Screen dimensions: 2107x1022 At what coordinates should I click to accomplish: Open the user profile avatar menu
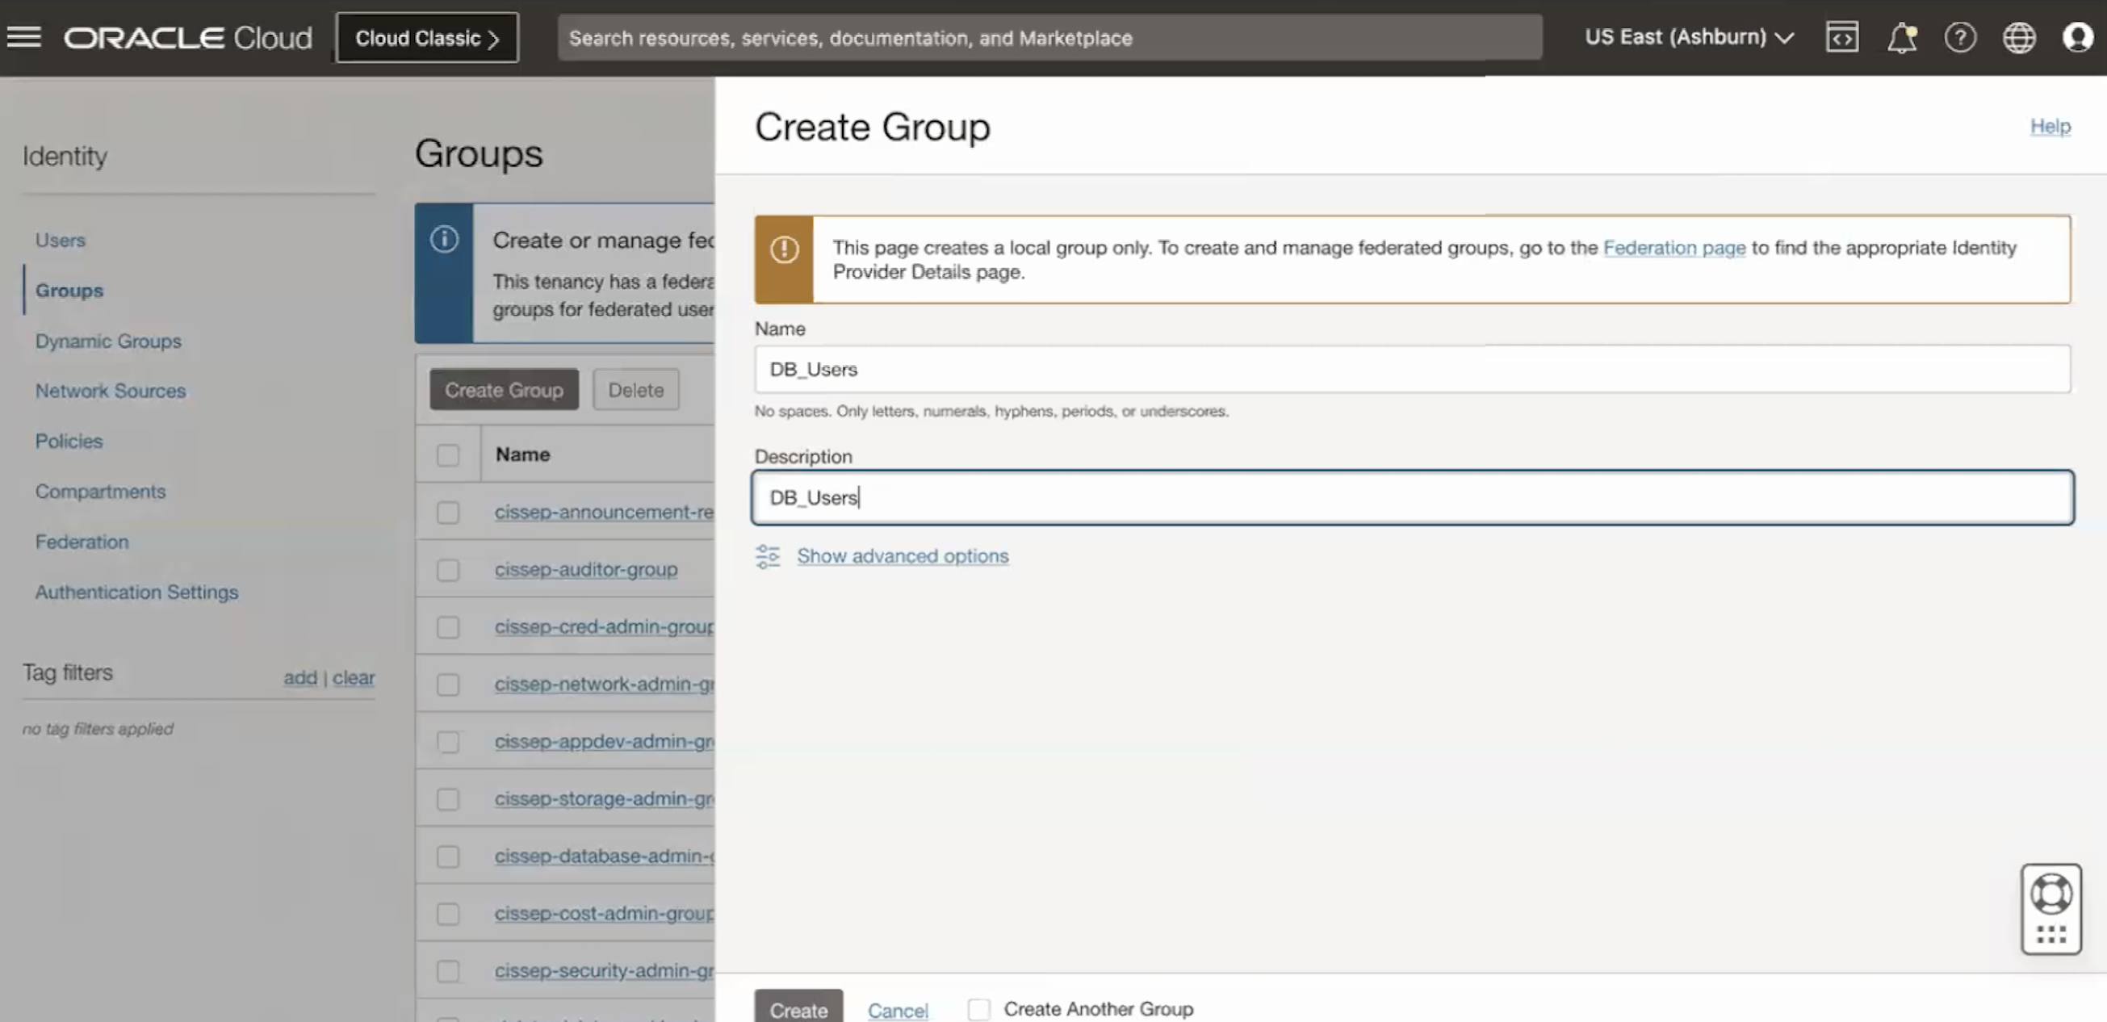(x=2079, y=37)
